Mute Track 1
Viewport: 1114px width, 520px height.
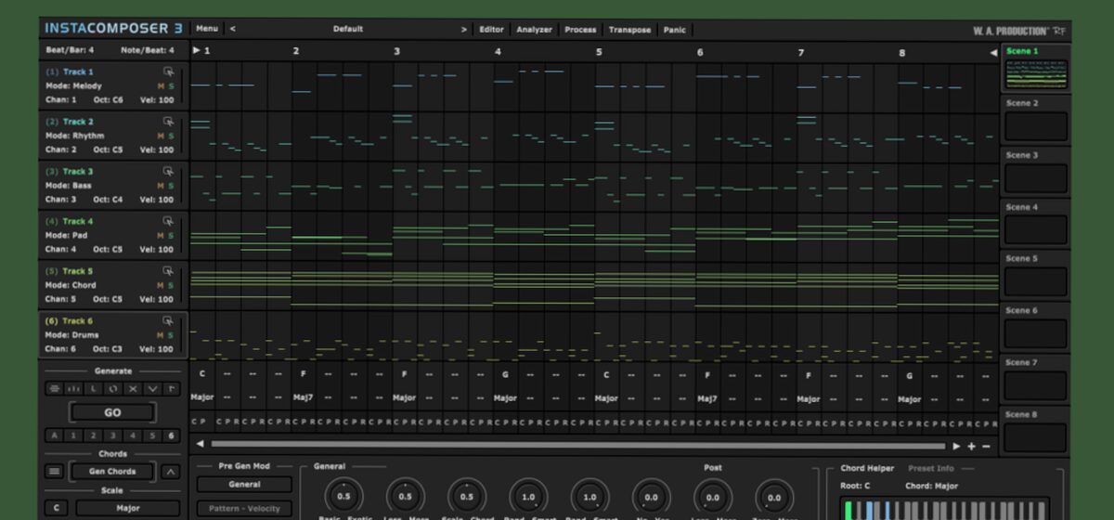[x=161, y=85]
